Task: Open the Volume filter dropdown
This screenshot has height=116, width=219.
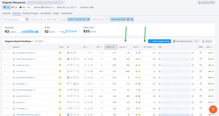Action: [51, 19]
